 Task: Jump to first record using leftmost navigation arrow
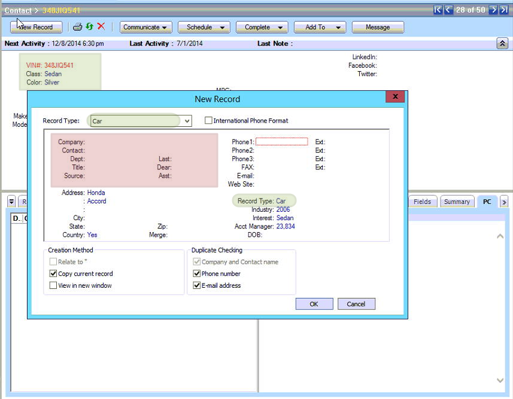pos(438,9)
